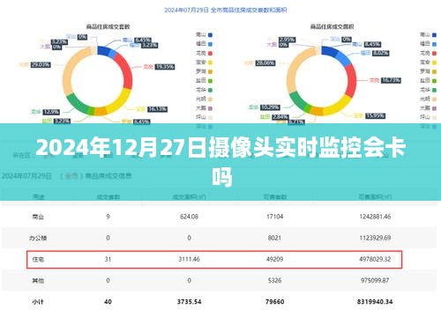441x324 pixels.
Task: Click 南山 legend swatch in 成交面积 chart
Action: [434, 35]
